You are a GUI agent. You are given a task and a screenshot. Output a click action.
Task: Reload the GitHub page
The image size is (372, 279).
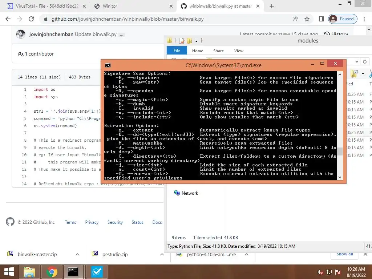click(31, 19)
